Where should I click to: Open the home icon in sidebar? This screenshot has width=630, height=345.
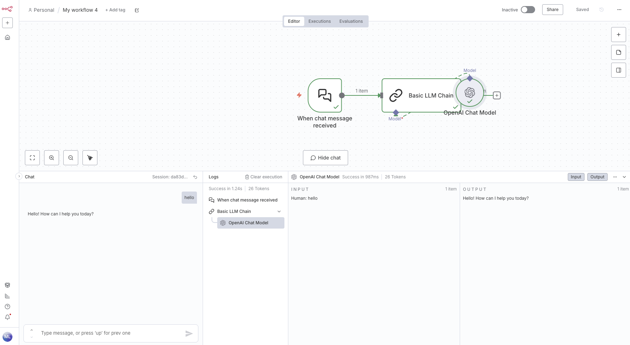tap(7, 37)
